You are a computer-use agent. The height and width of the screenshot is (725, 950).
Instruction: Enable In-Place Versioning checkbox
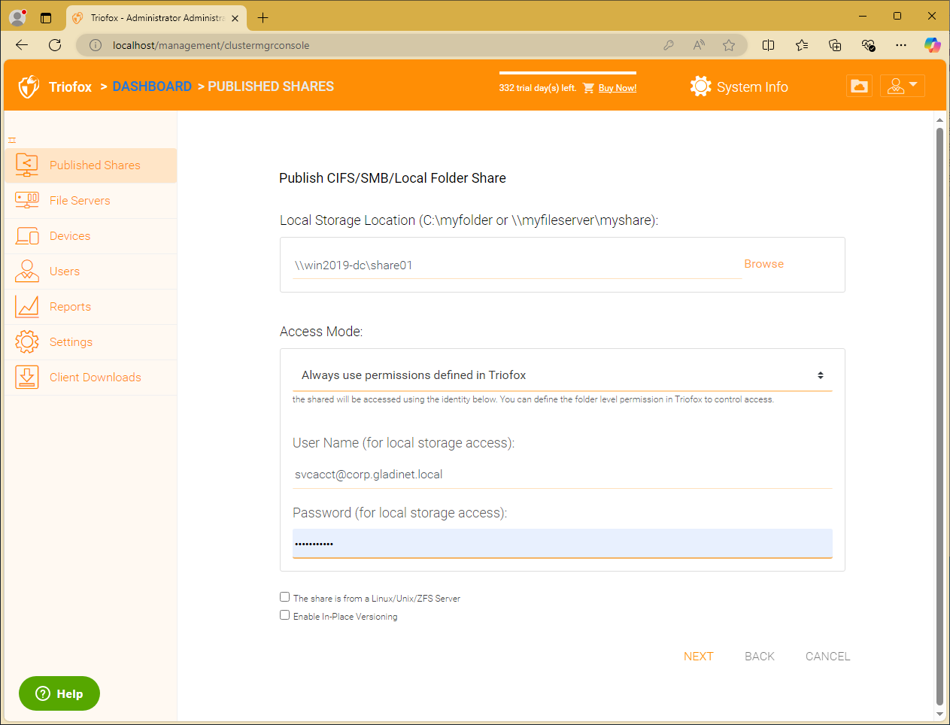click(284, 615)
